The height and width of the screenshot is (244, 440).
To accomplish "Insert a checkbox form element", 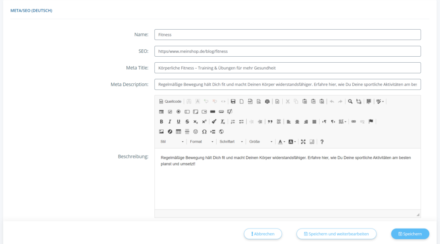I will (x=170, y=112).
